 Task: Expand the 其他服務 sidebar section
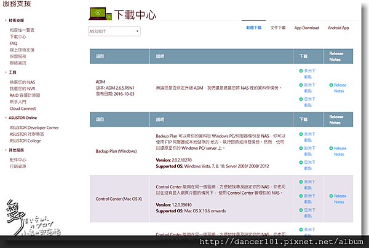(15, 150)
